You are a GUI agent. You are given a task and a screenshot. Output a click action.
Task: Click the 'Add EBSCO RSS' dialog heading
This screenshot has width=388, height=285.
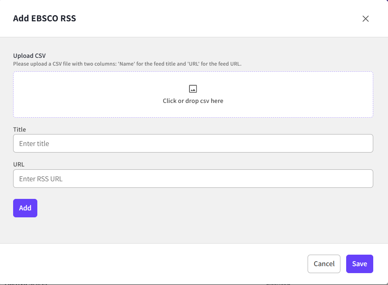coord(44,18)
